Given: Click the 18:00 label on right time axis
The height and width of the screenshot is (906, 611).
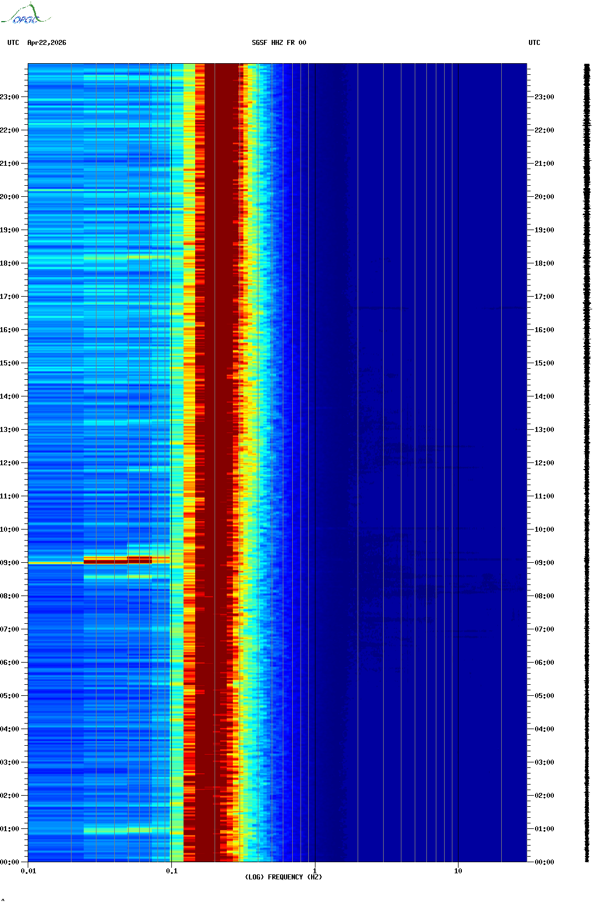Looking at the screenshot, I should (544, 263).
